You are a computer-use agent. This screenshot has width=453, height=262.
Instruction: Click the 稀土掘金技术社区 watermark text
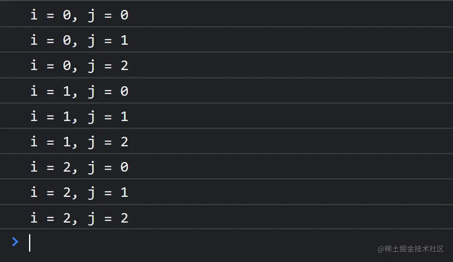coord(414,249)
